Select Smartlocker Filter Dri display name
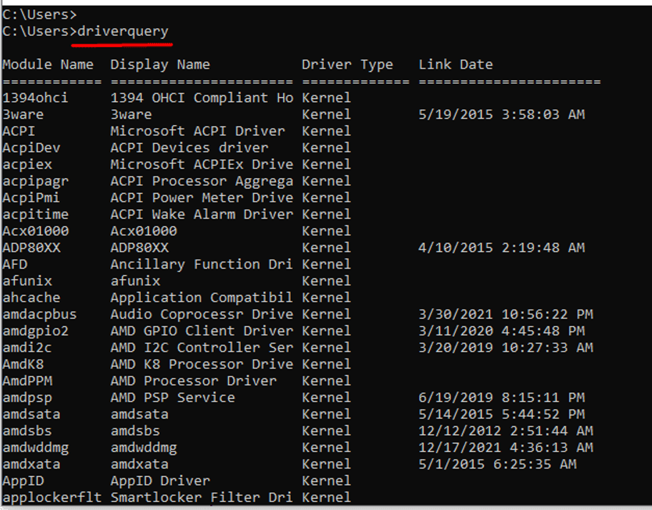 202,497
